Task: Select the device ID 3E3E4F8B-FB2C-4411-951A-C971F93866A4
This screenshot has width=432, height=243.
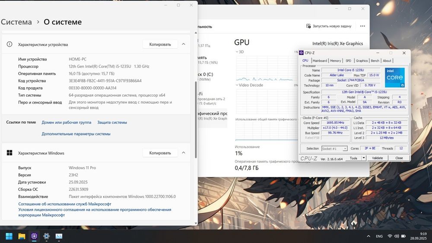Action: [105, 81]
